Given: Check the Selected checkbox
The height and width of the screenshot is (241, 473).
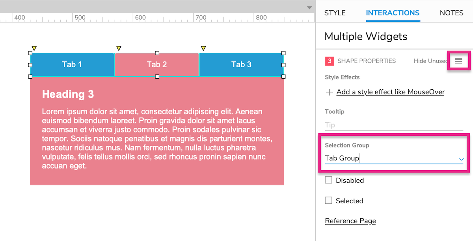Looking at the screenshot, I should tap(328, 201).
